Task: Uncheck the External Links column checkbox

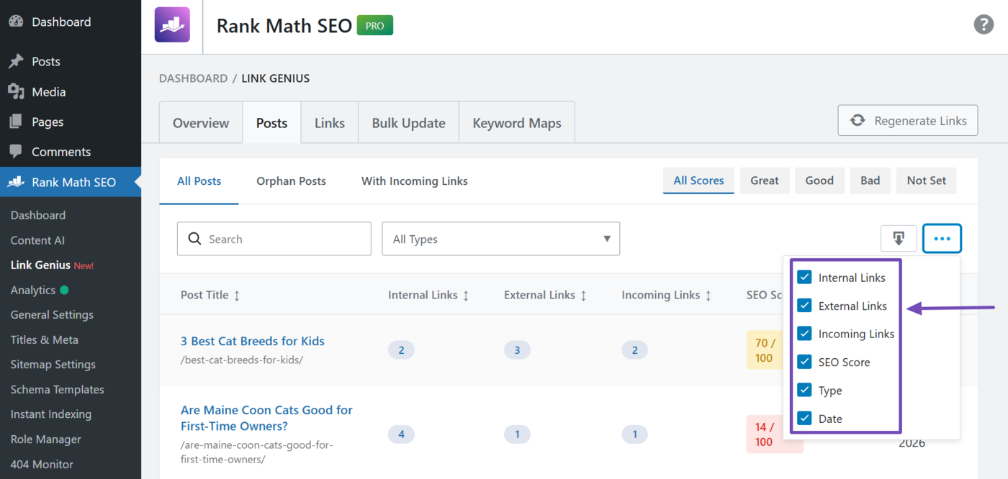Action: (804, 306)
